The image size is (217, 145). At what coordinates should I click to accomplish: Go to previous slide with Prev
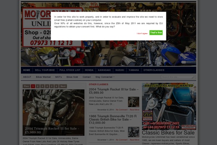(26, 86)
